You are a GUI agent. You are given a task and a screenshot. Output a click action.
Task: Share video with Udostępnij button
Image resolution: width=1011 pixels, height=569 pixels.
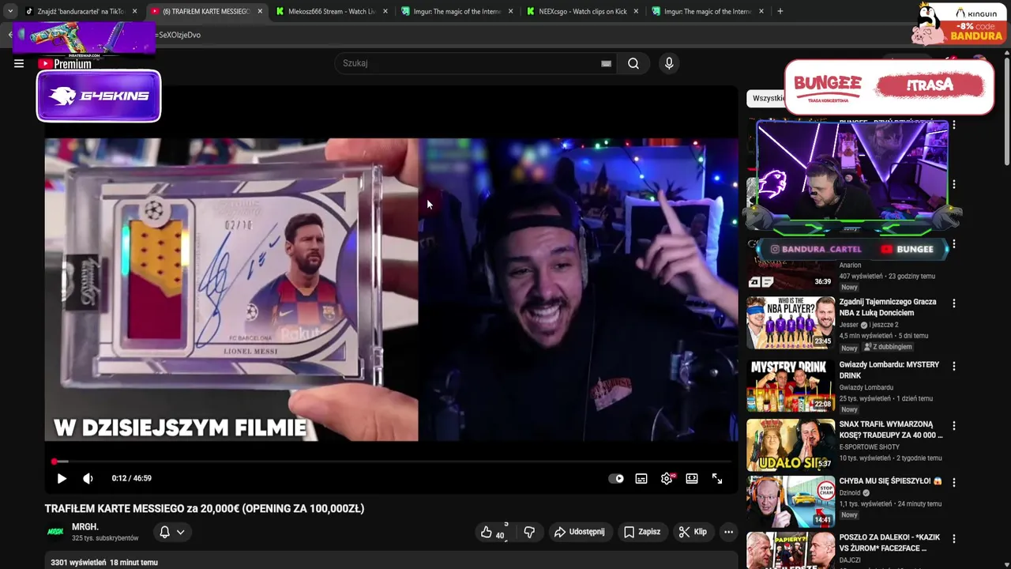click(x=580, y=532)
